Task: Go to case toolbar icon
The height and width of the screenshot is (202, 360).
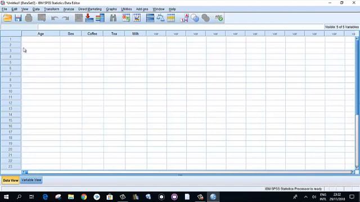Action: (79, 18)
